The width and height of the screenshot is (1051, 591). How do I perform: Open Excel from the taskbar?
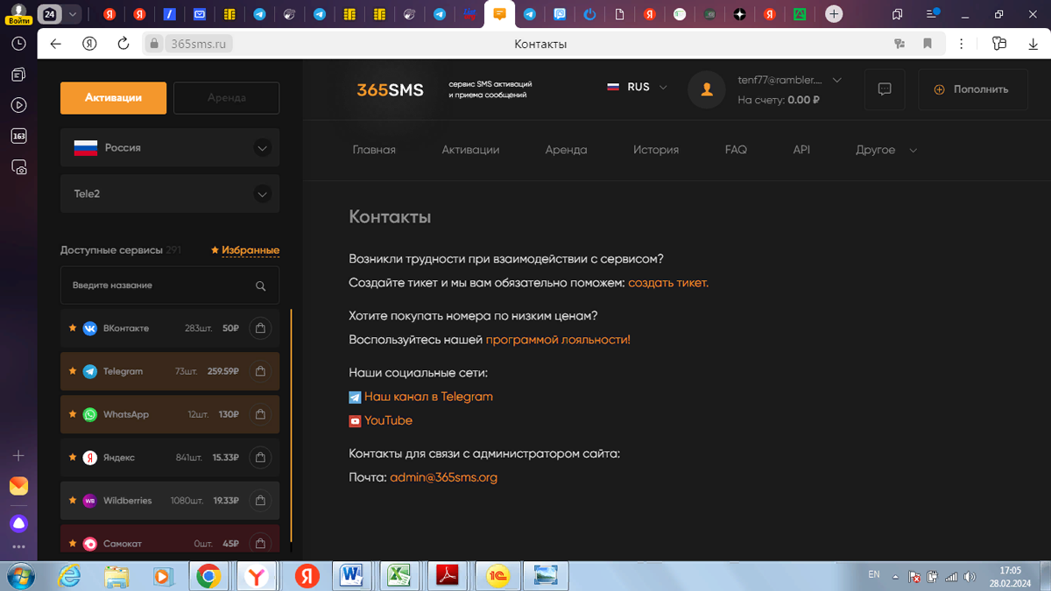(399, 575)
